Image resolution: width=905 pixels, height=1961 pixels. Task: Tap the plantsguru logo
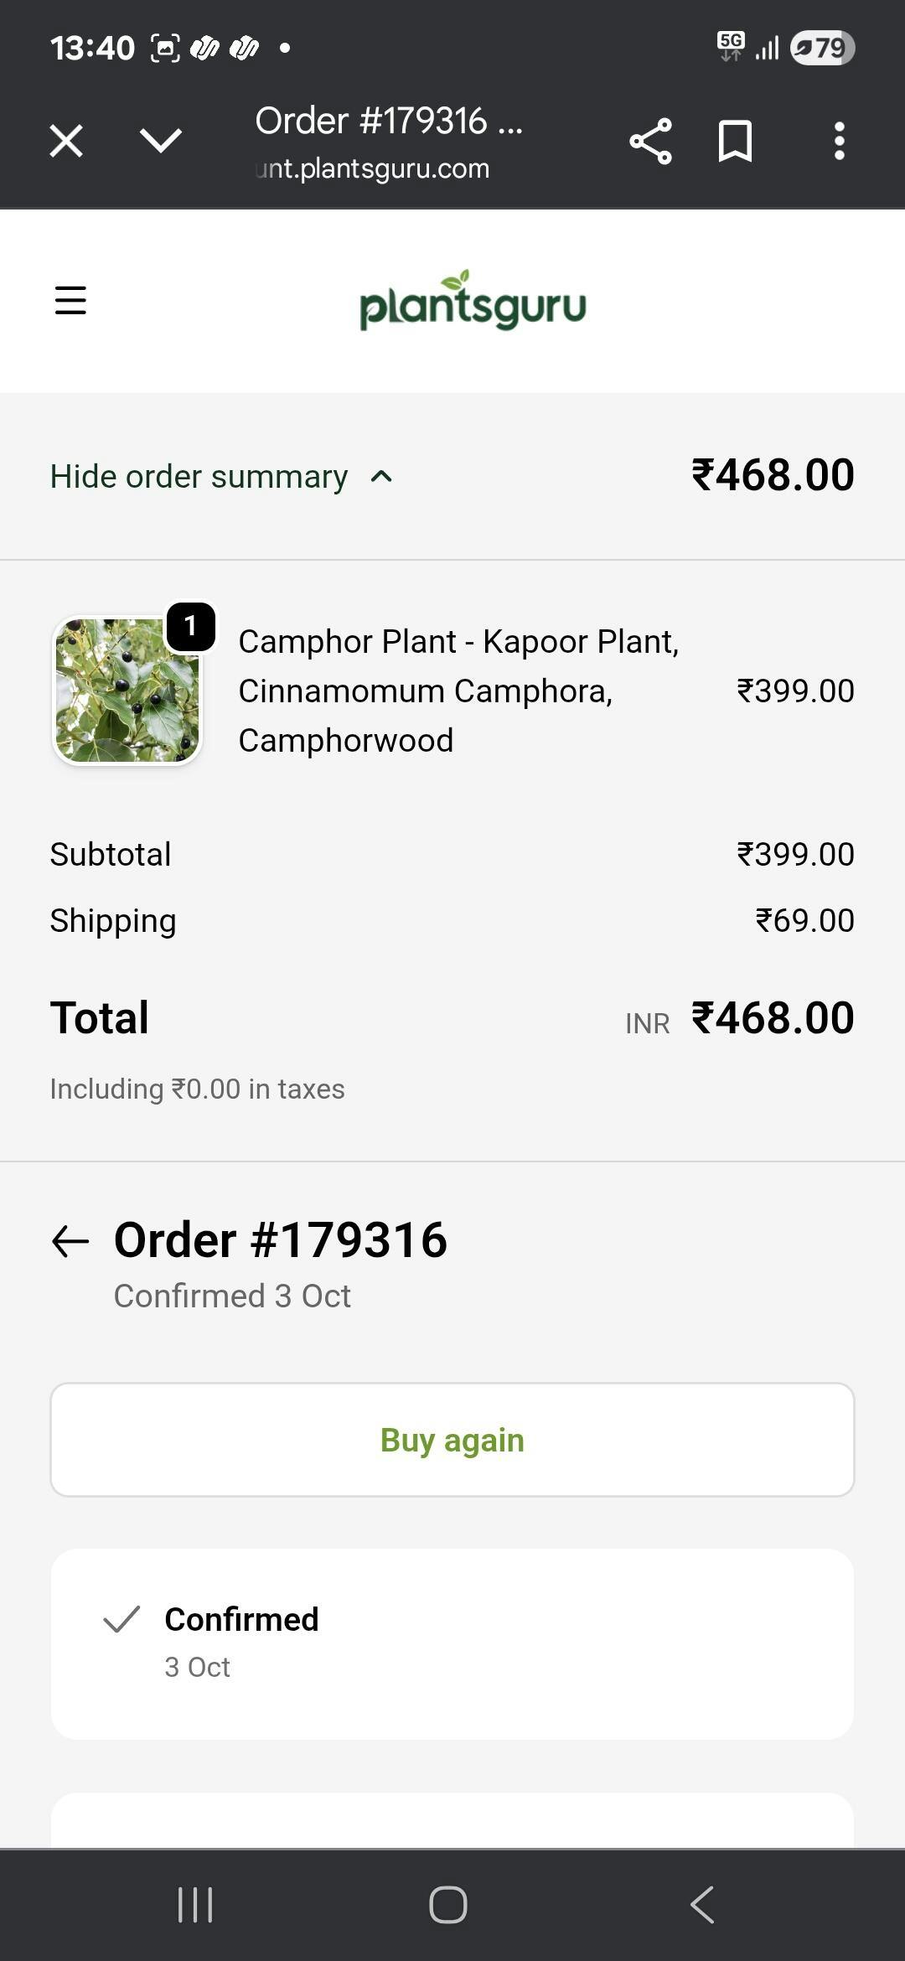pos(473,302)
